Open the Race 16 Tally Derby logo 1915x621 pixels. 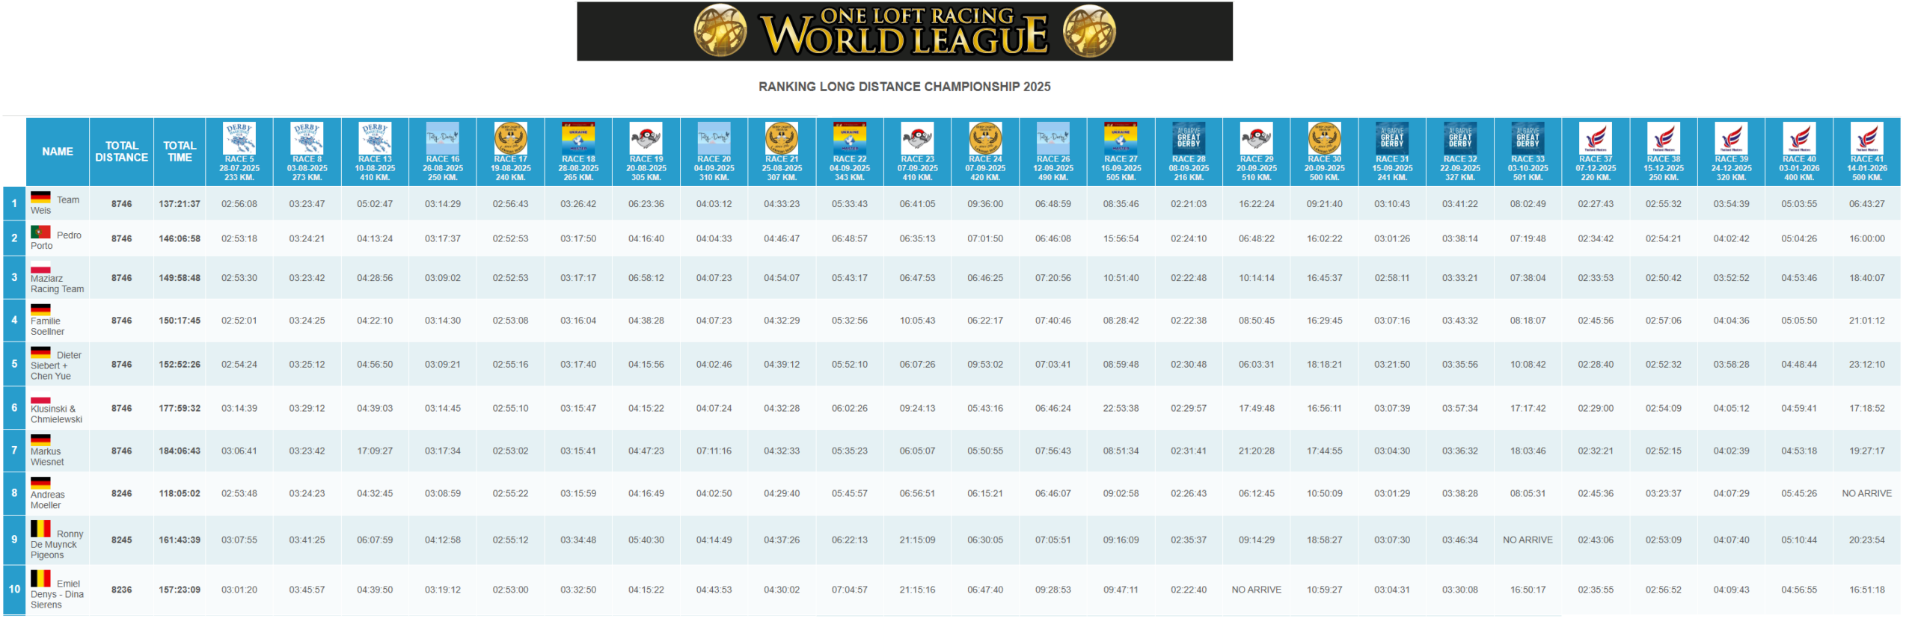click(442, 138)
